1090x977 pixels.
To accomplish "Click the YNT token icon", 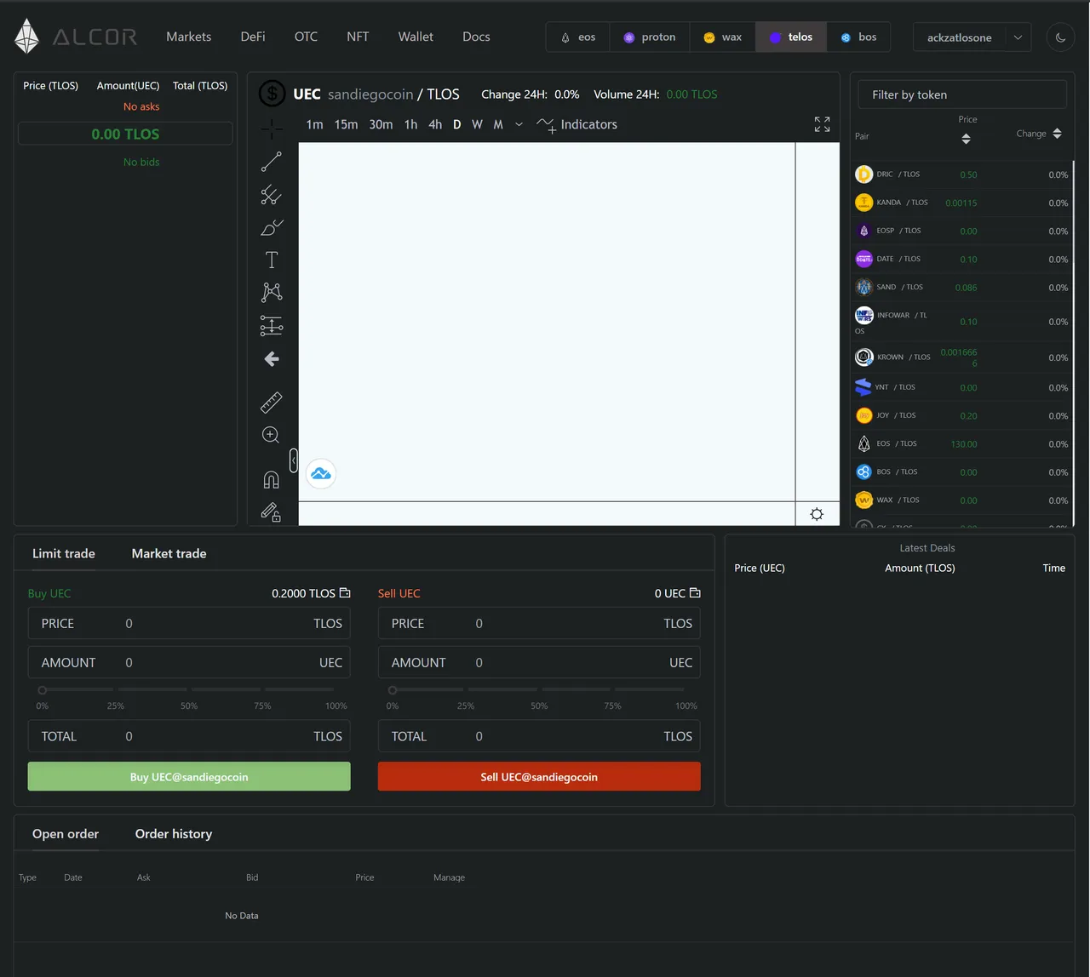I will pyautogui.click(x=863, y=387).
